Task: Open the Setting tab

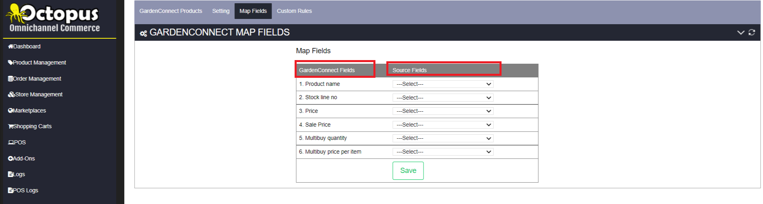Action: click(221, 11)
